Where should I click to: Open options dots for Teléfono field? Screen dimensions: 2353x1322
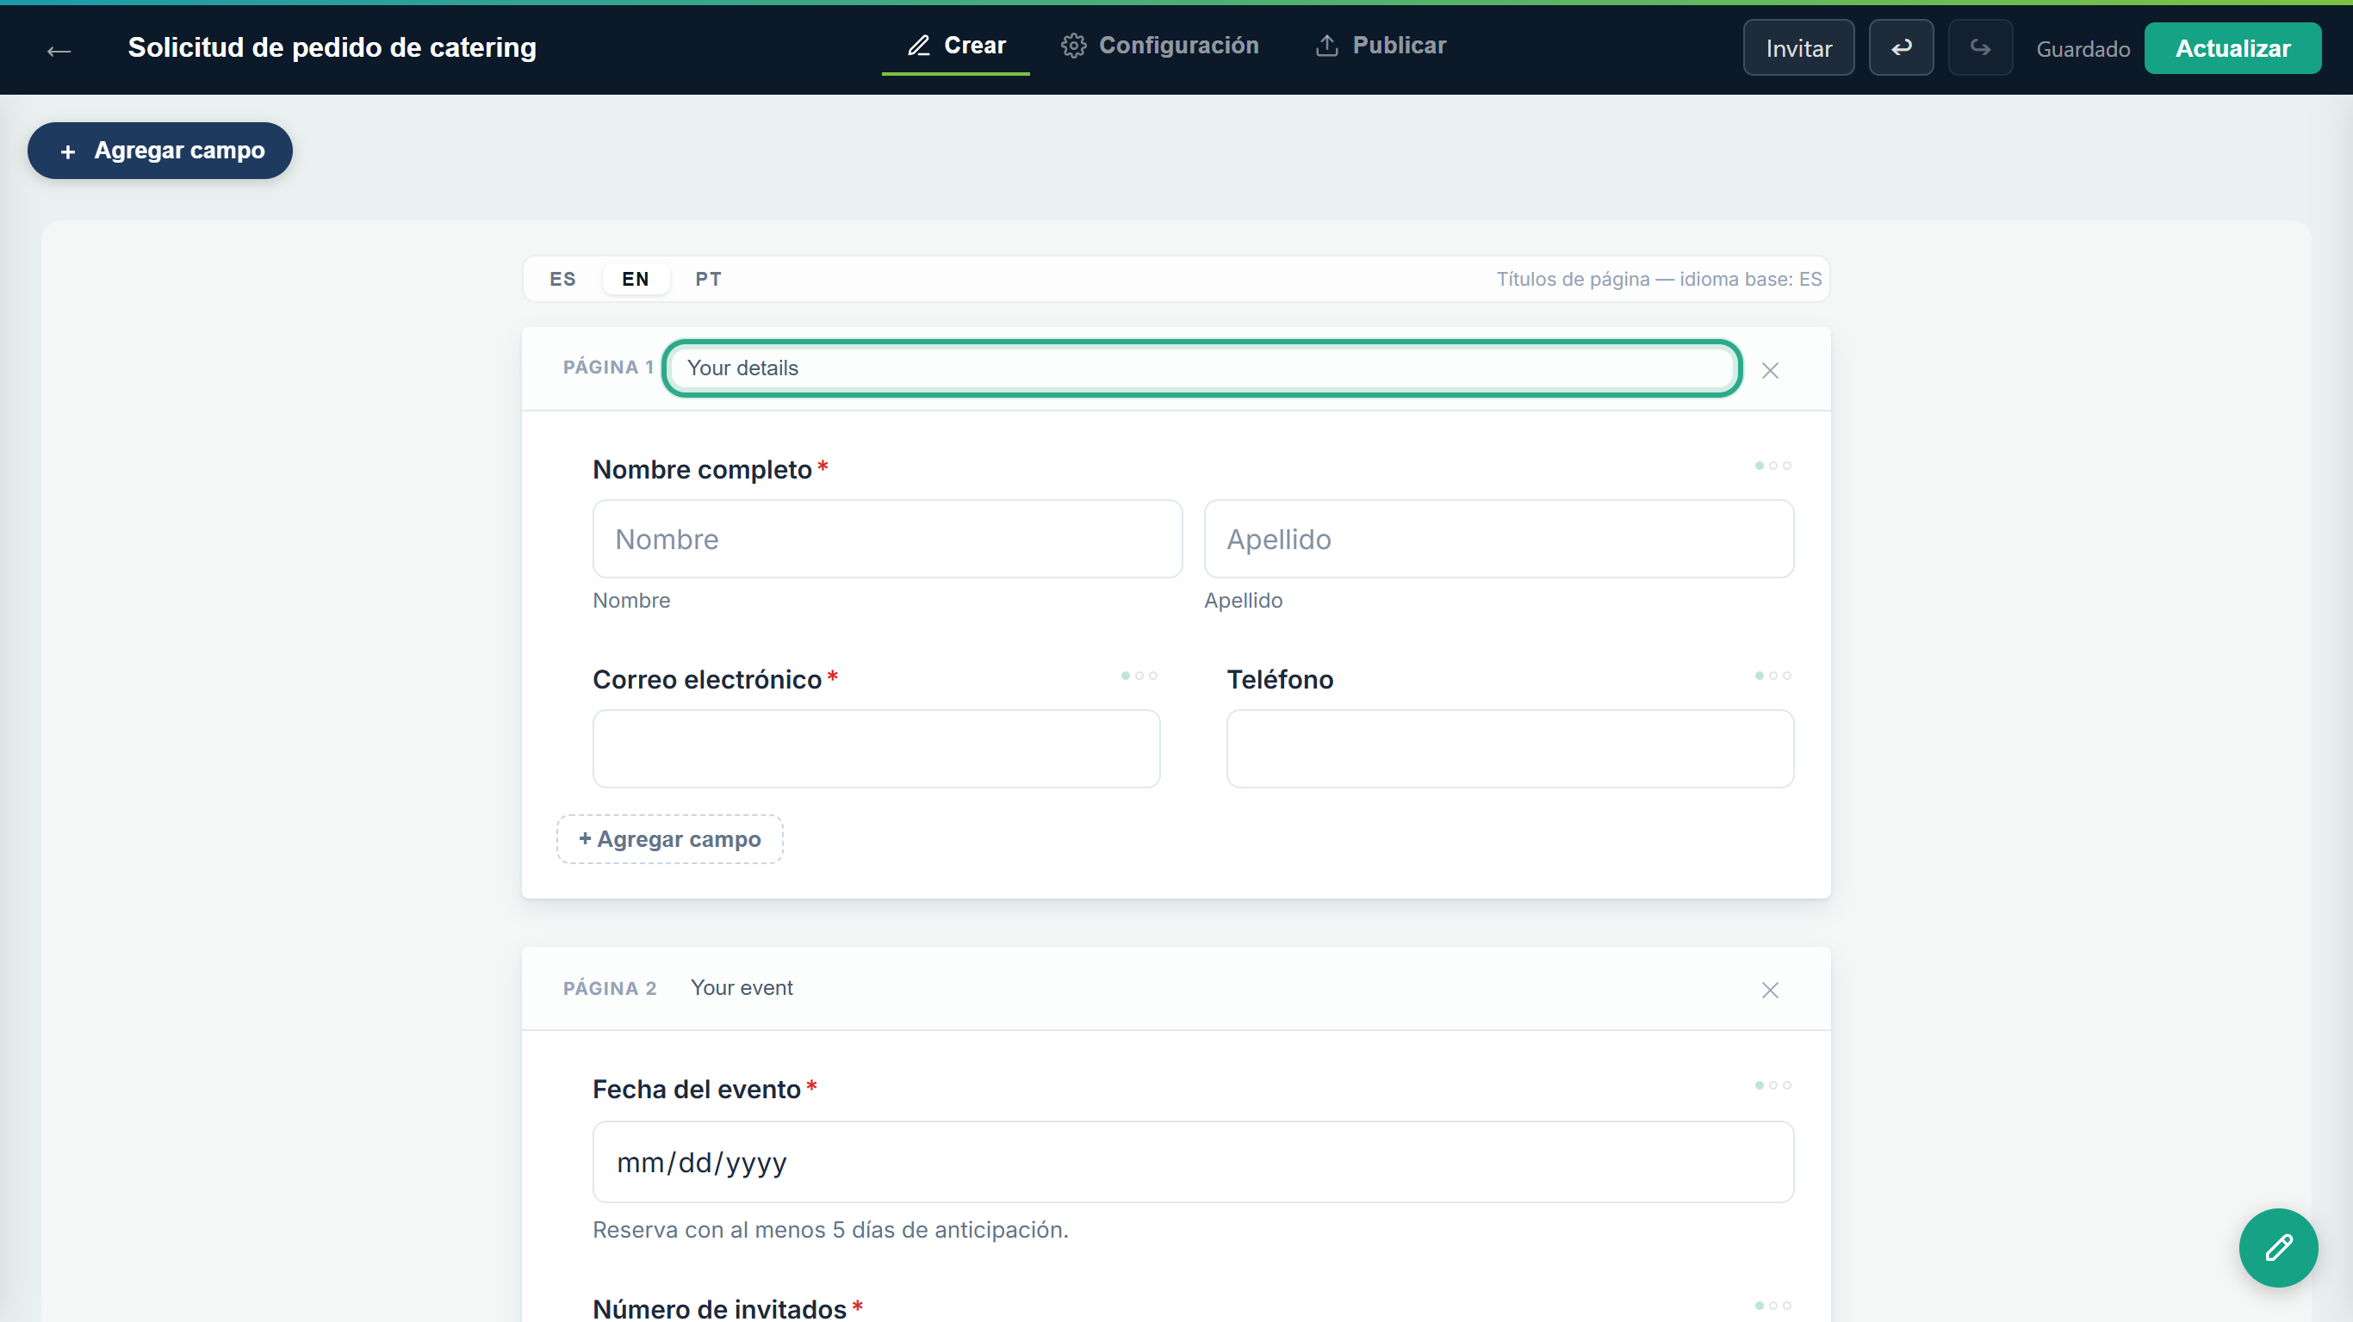1773,676
